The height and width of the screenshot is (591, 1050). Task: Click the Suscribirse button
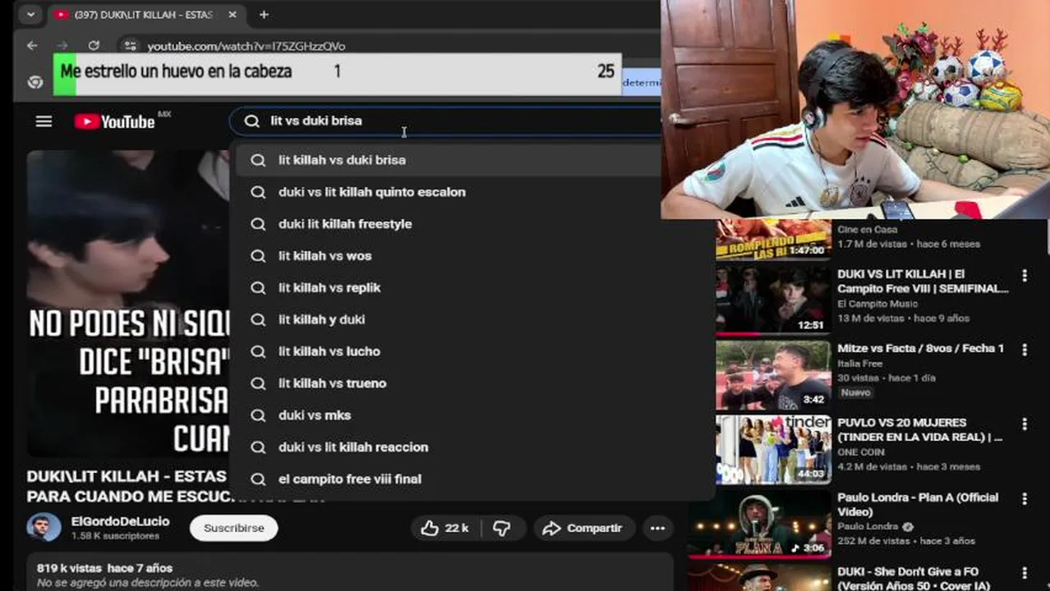click(x=234, y=529)
